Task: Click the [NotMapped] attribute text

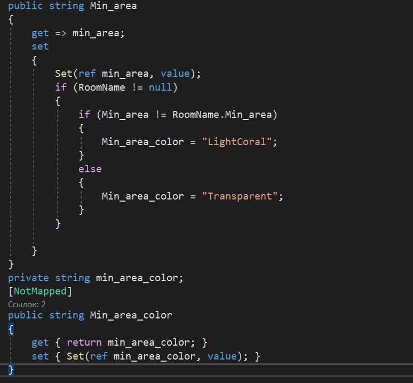Action: coord(40,291)
